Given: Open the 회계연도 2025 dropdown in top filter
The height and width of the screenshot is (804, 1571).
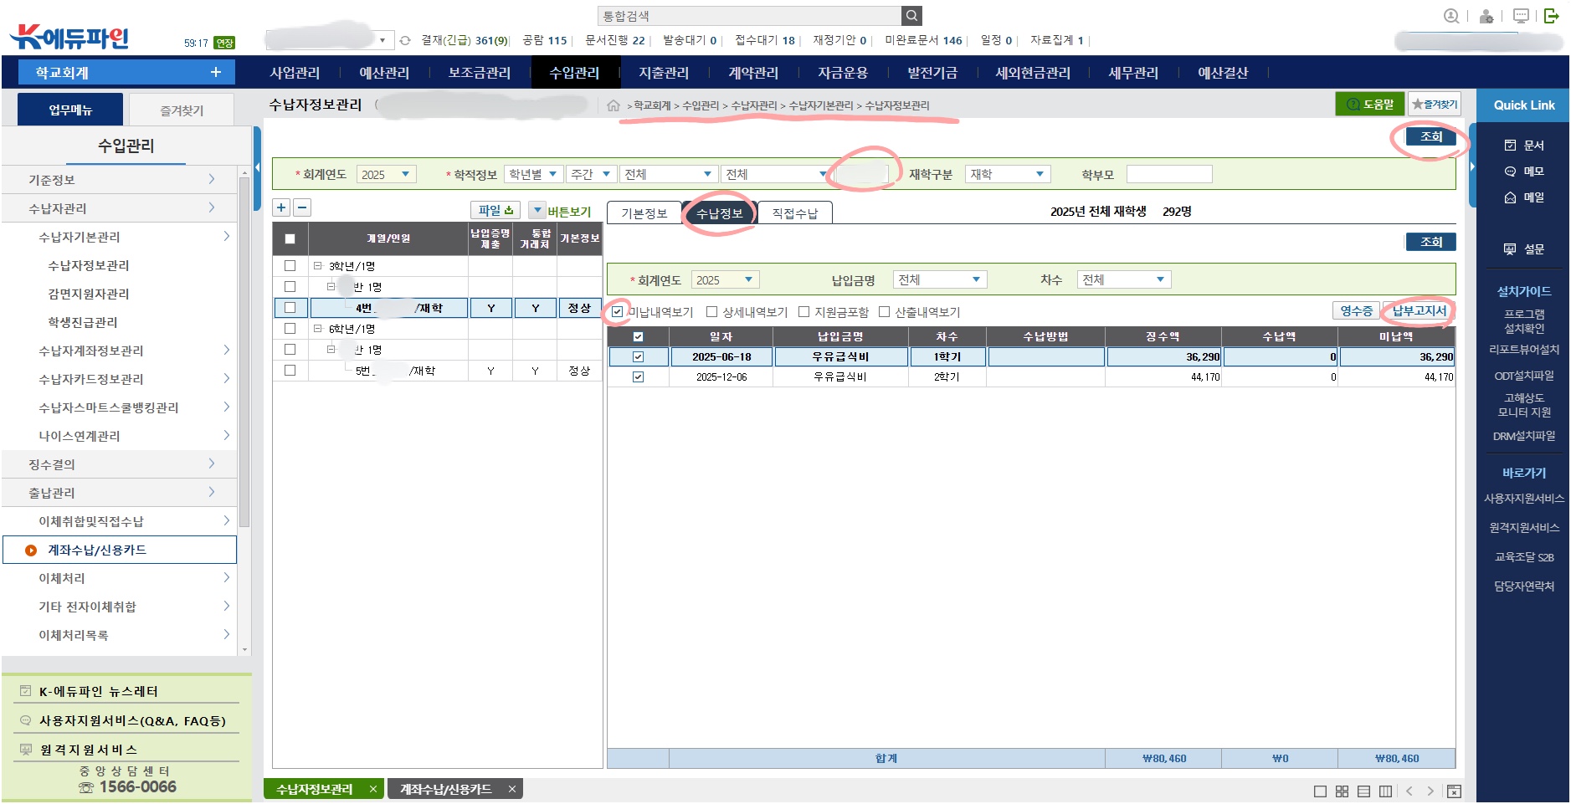Looking at the screenshot, I should 386,174.
